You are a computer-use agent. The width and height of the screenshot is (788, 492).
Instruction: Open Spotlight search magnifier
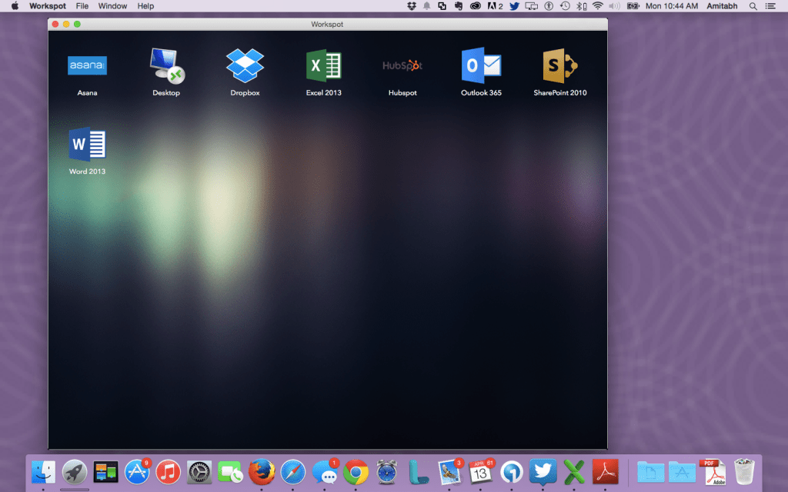click(x=753, y=6)
